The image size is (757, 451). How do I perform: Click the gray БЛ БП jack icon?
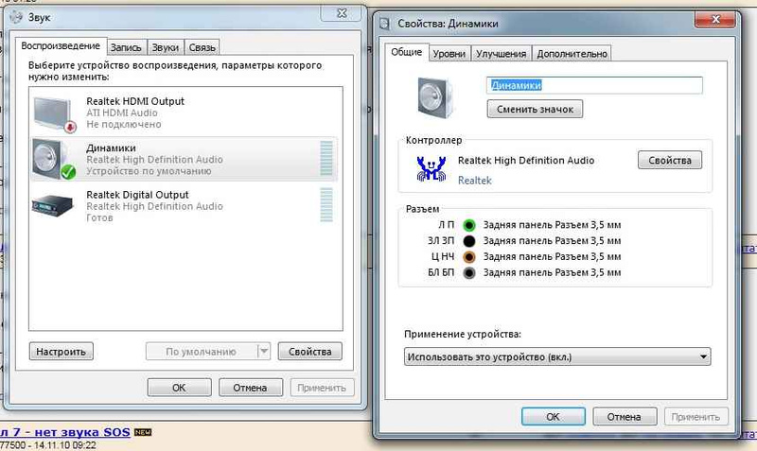click(x=469, y=272)
